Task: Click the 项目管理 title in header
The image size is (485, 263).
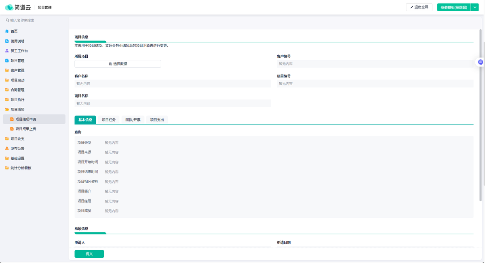Action: pyautogui.click(x=45, y=8)
